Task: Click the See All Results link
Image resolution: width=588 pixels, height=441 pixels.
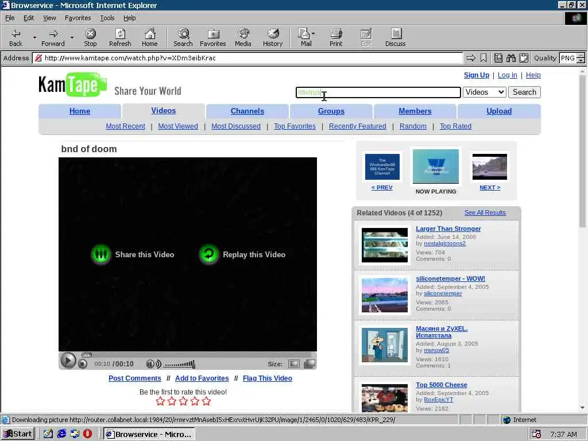Action: (x=485, y=212)
